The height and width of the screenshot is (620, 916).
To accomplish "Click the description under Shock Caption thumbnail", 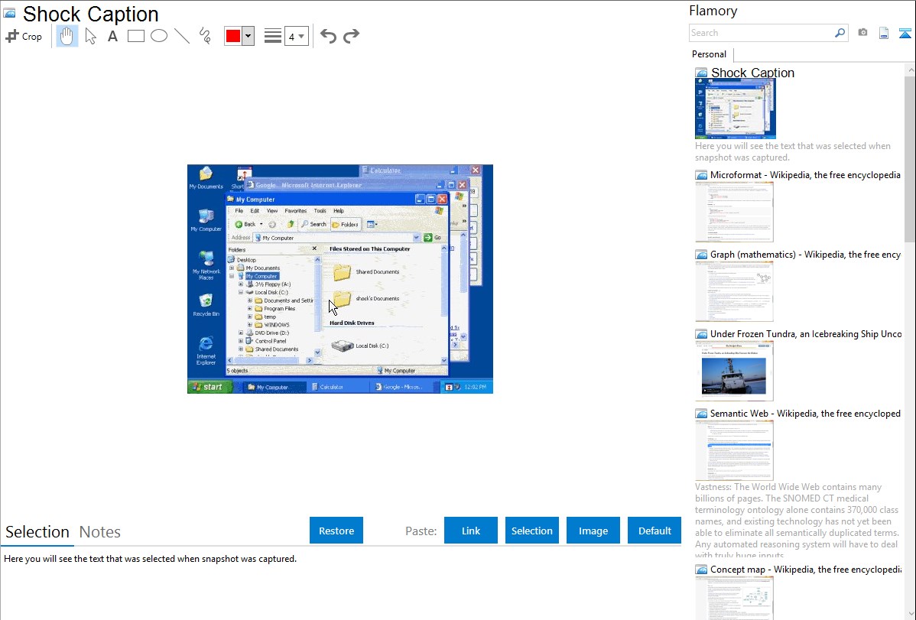I will pos(793,151).
